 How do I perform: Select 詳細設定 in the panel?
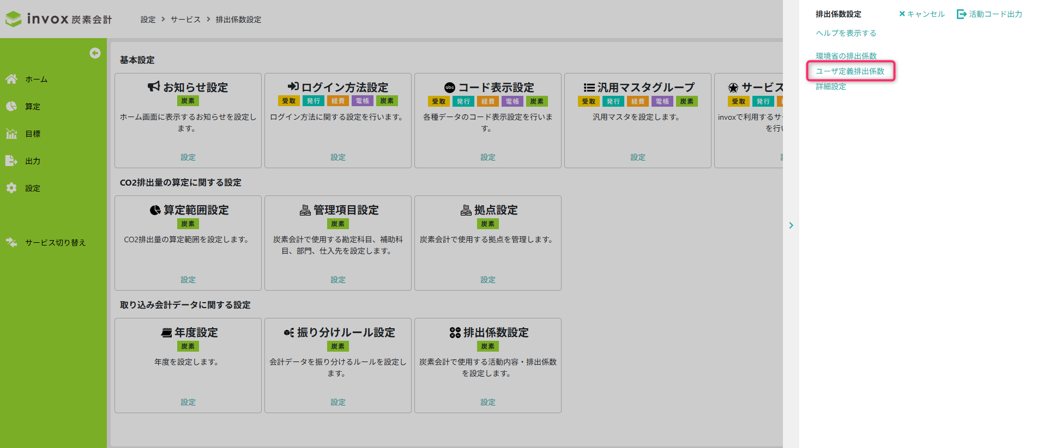pyautogui.click(x=830, y=87)
